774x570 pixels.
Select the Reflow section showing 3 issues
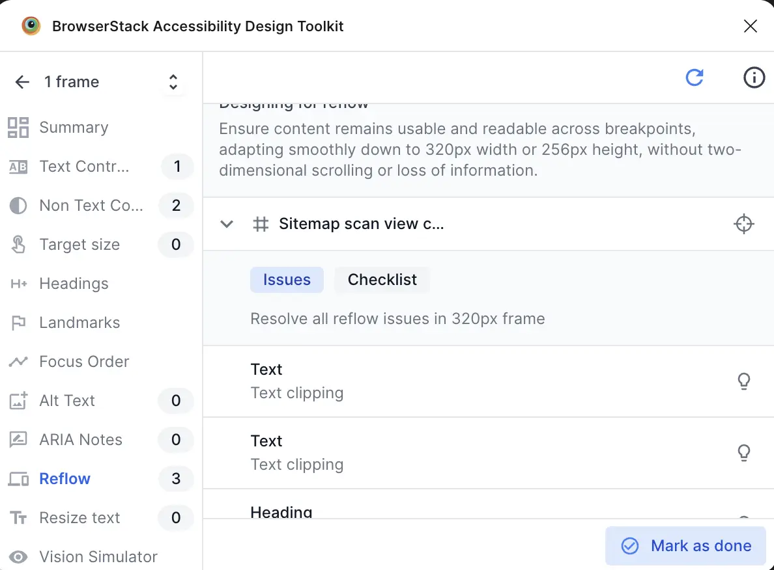click(x=64, y=479)
